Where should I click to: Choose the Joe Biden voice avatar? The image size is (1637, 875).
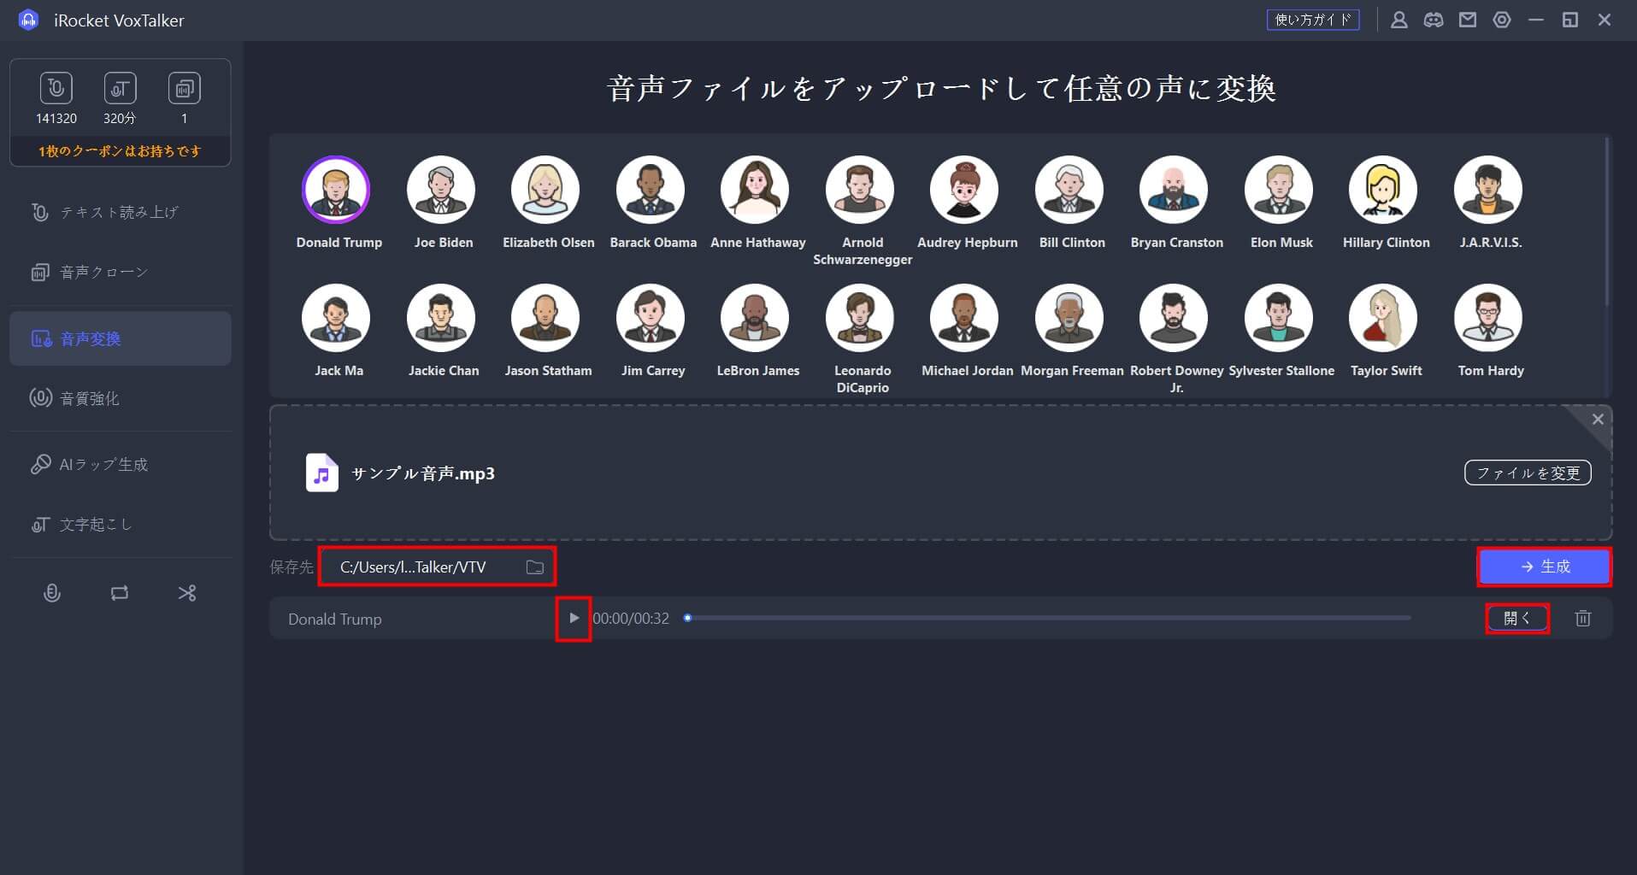point(441,190)
